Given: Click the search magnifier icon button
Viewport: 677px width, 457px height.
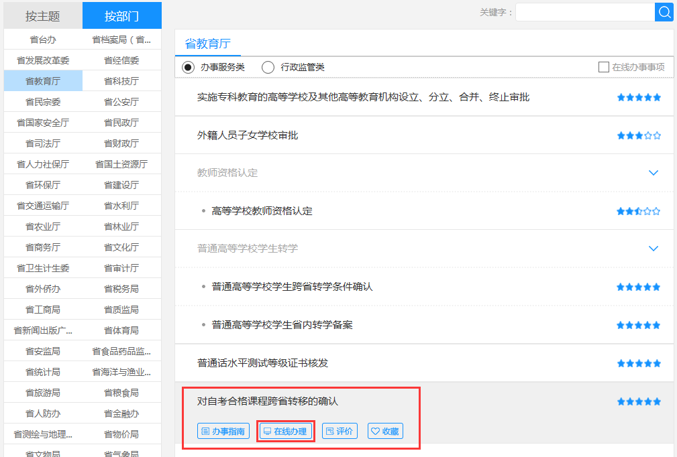Looking at the screenshot, I should 664,12.
